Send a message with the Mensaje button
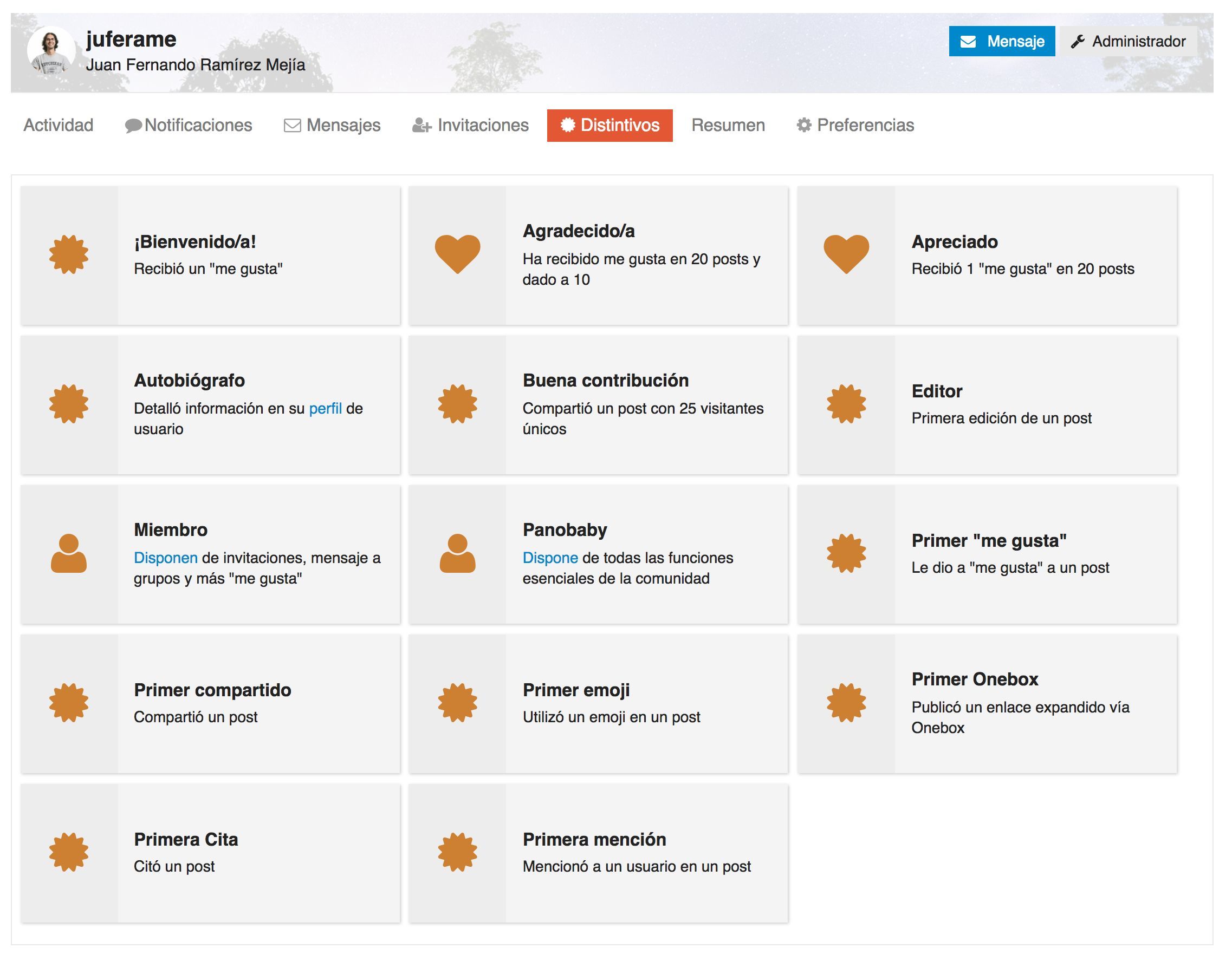The width and height of the screenshot is (1232, 968). coord(1002,41)
